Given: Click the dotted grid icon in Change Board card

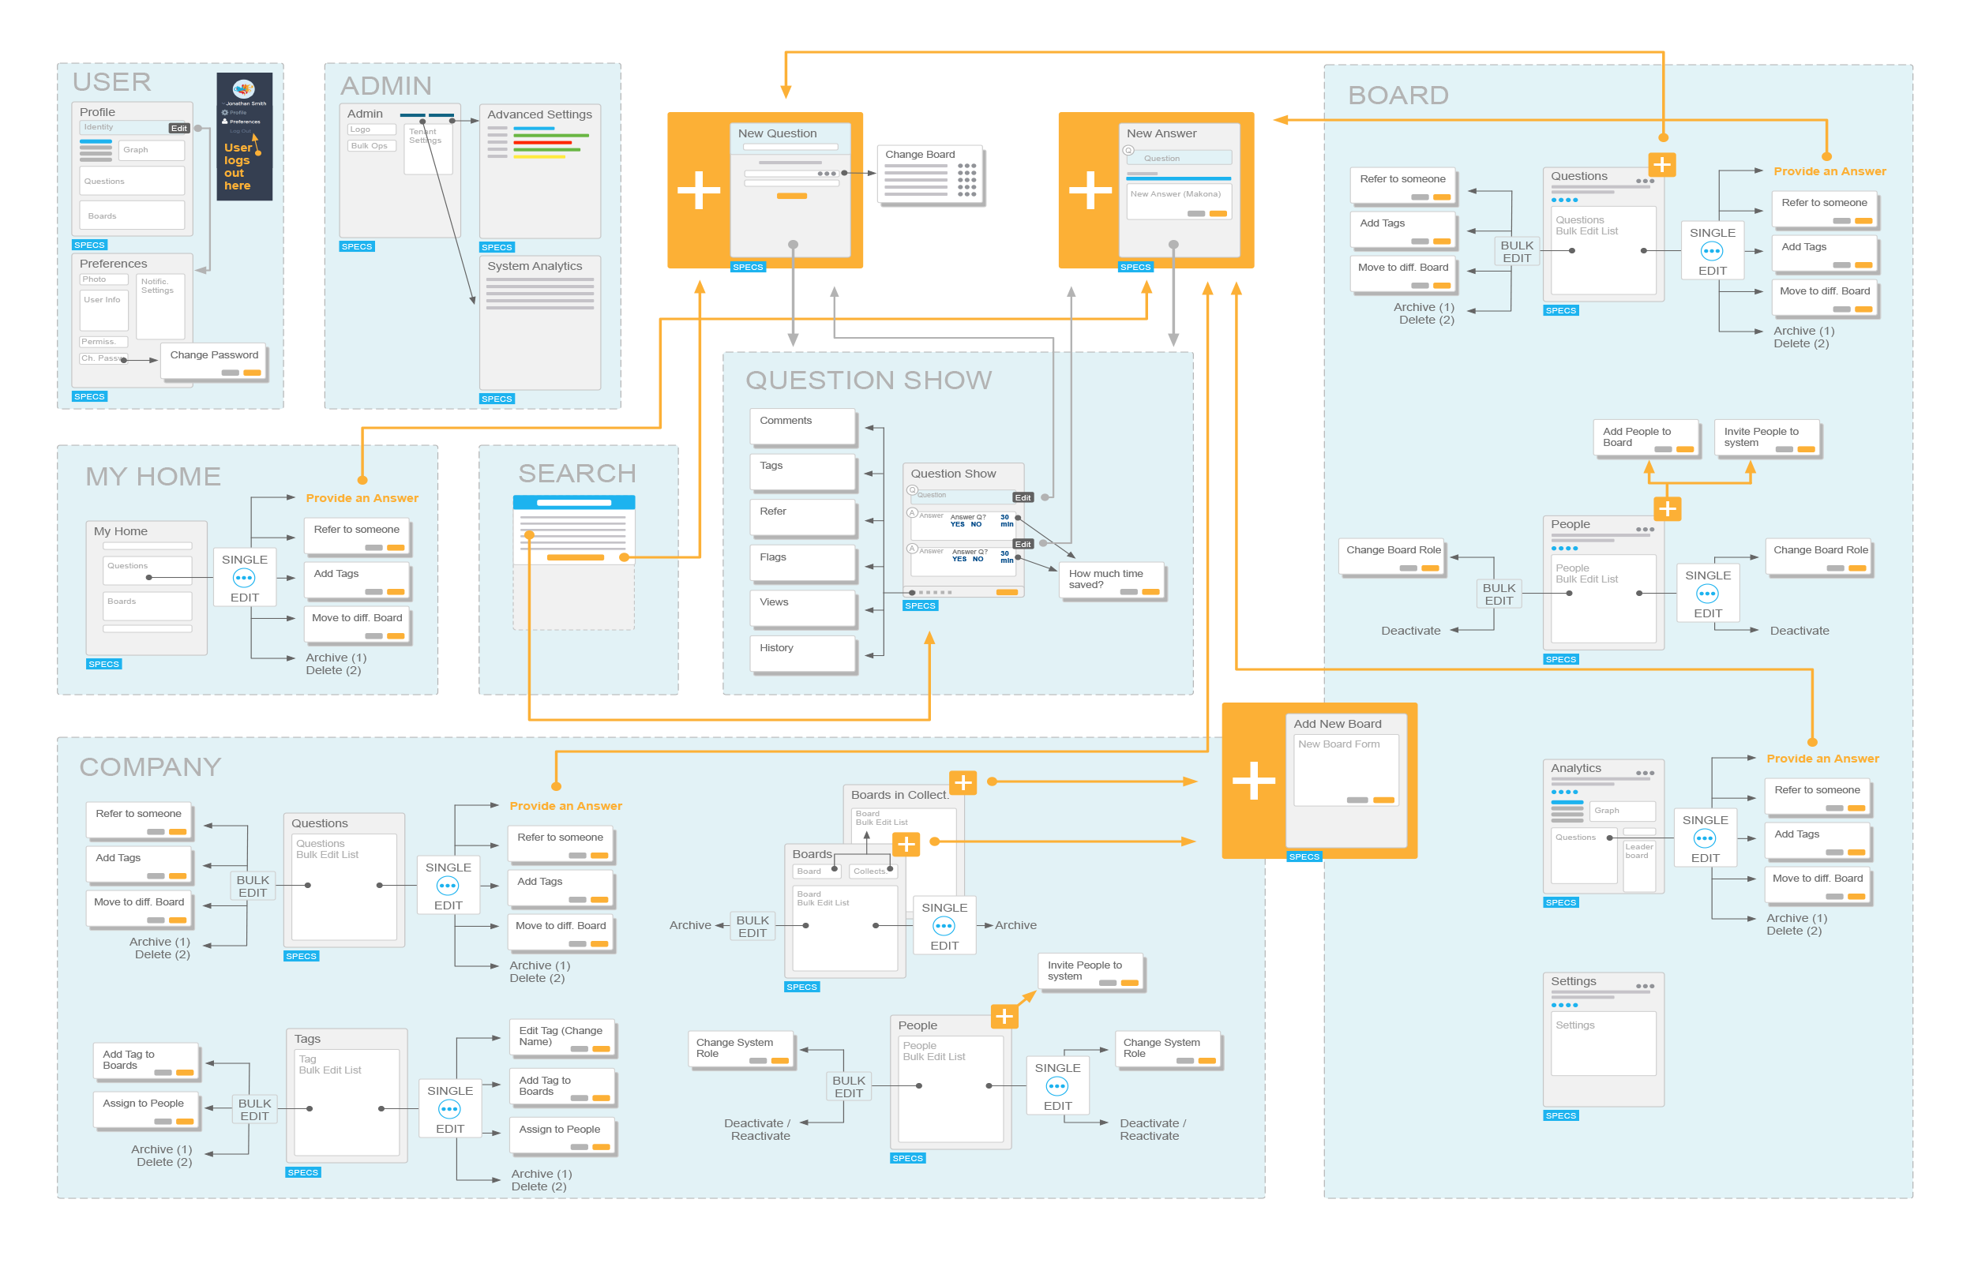Looking at the screenshot, I should (967, 180).
